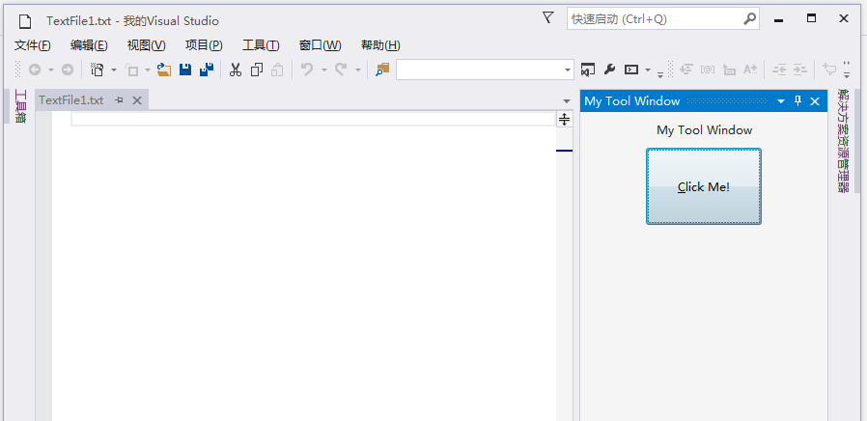Click the document icon in title bar

(25, 21)
